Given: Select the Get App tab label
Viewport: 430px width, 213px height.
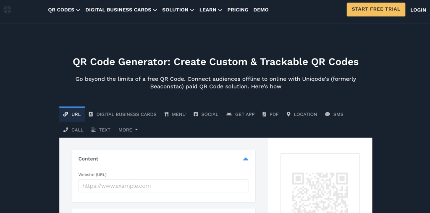Looking at the screenshot, I should pos(245,114).
